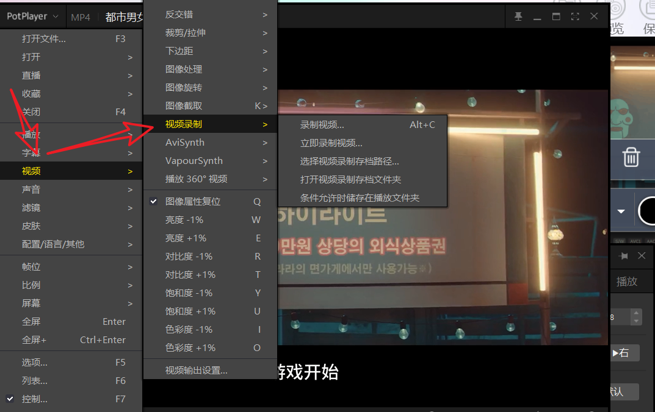Increase value with the spinner up arrow
This screenshot has width=655, height=412.
point(637,313)
